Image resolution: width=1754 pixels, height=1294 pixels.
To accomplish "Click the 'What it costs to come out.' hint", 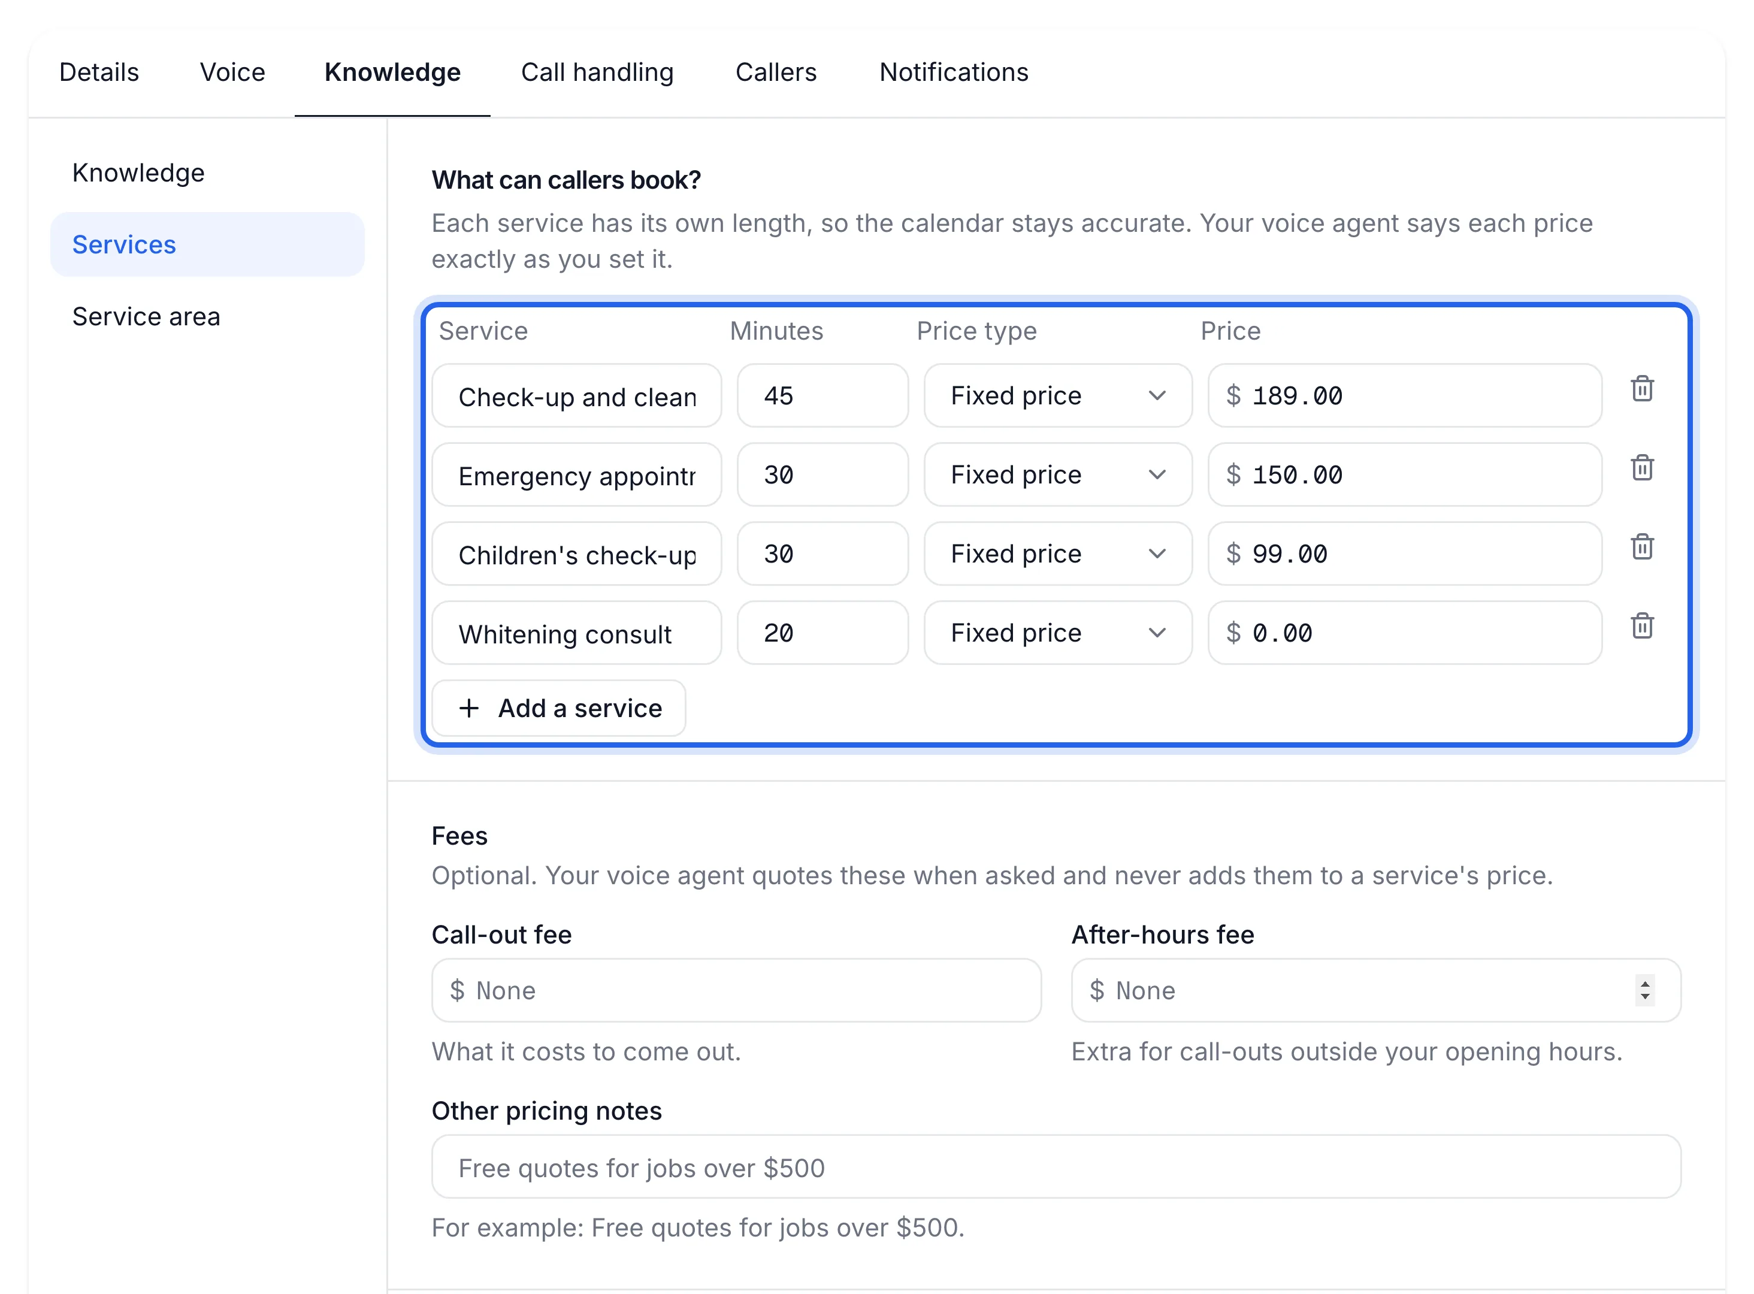I will point(586,1052).
